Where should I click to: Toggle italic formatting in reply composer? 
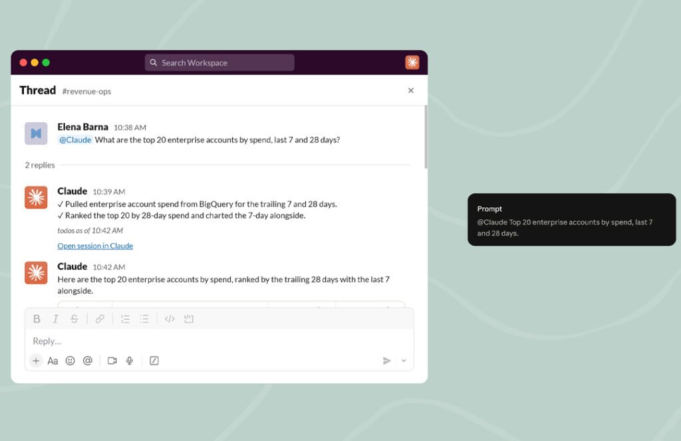click(x=56, y=319)
